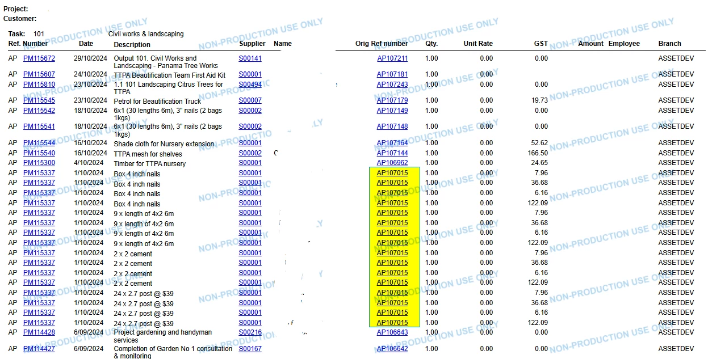Click the 'GST' column header
The image size is (708, 359).
click(x=541, y=44)
